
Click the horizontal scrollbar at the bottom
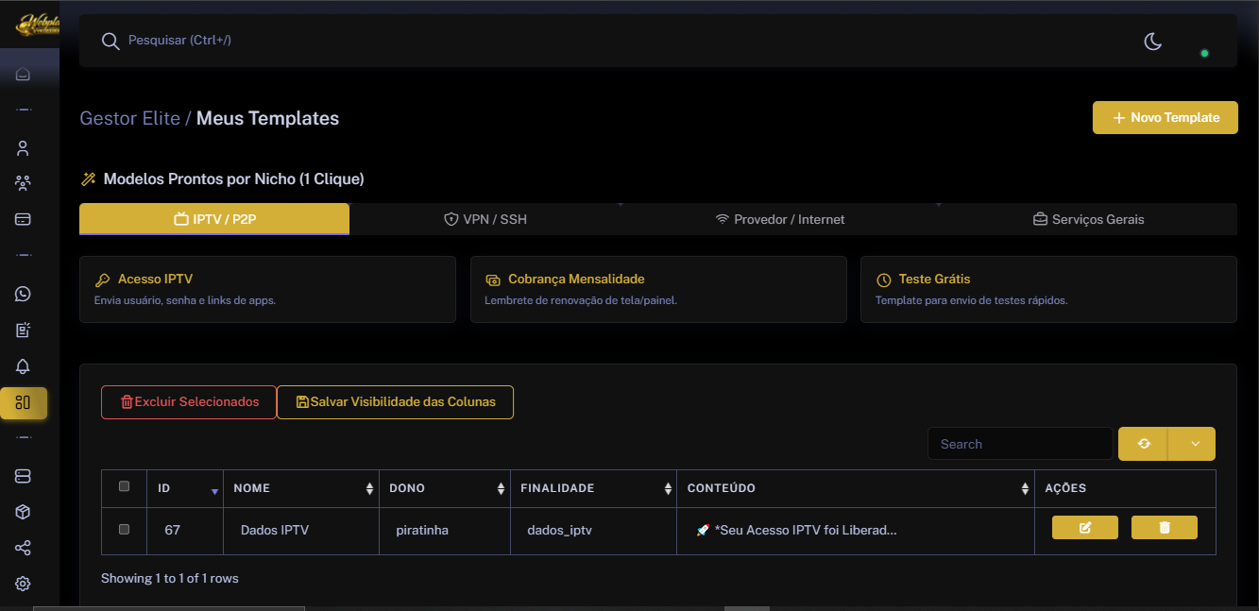168,608
